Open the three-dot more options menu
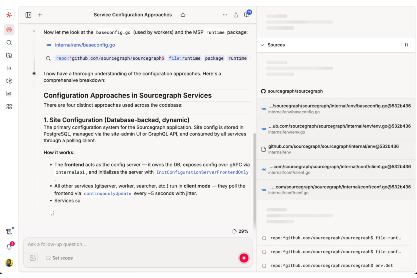 (225, 15)
